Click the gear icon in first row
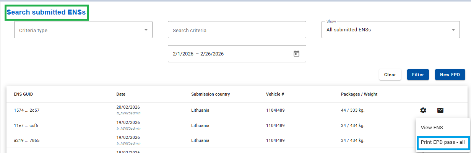Image resolution: width=471 pixels, height=153 pixels. click(x=423, y=111)
